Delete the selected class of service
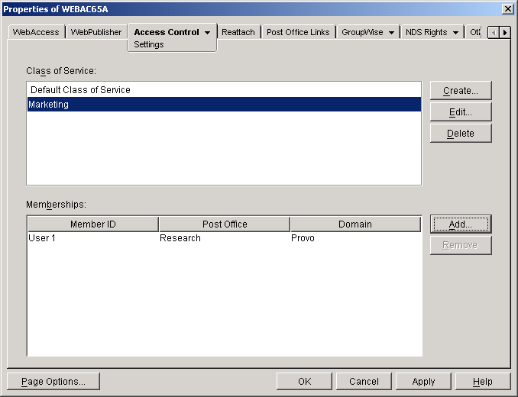The height and width of the screenshot is (397, 518). [x=461, y=134]
